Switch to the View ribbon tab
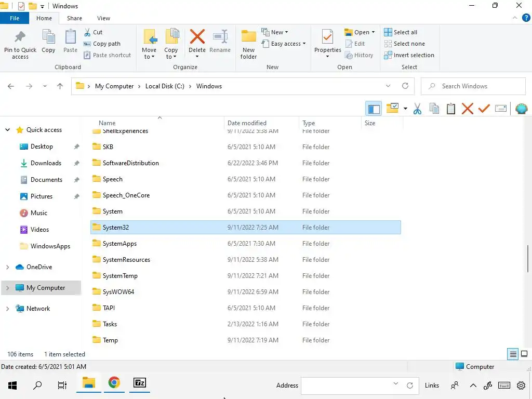The height and width of the screenshot is (399, 532). click(x=103, y=18)
